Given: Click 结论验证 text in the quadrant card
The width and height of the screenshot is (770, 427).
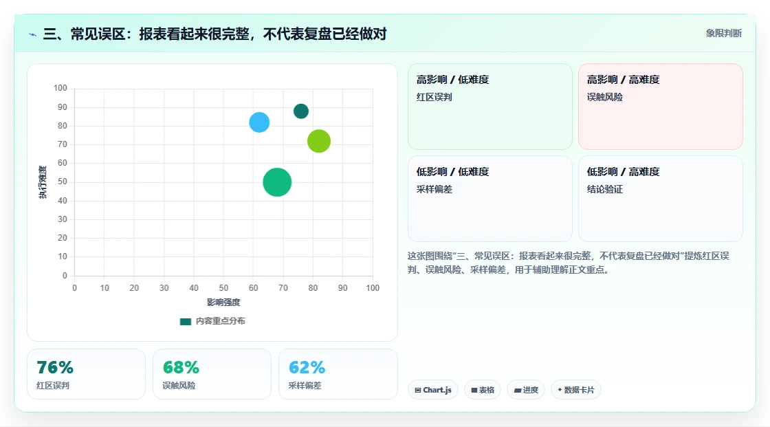Looking at the screenshot, I should (604, 189).
